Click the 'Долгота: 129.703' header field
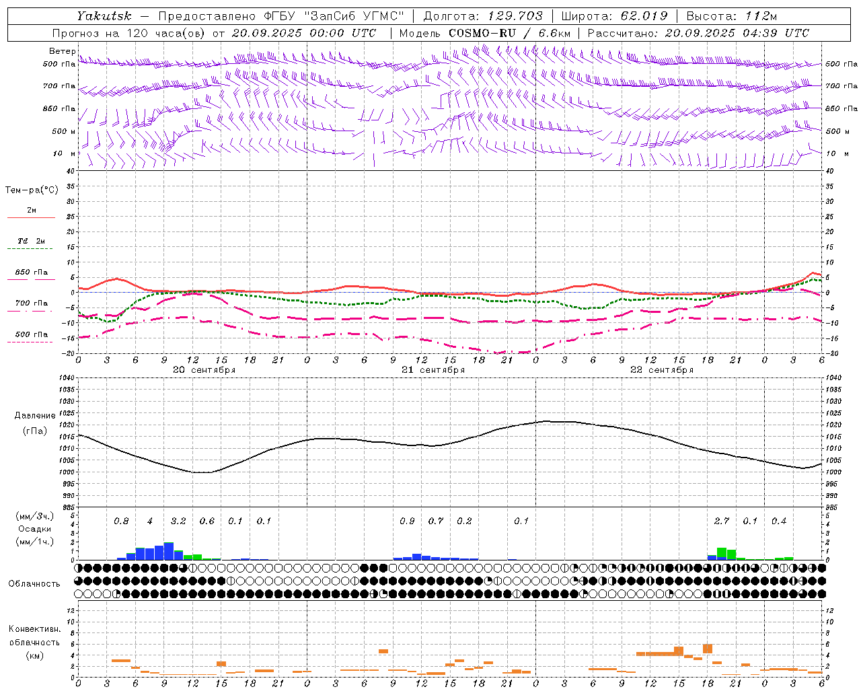861x689 pixels. [x=483, y=16]
